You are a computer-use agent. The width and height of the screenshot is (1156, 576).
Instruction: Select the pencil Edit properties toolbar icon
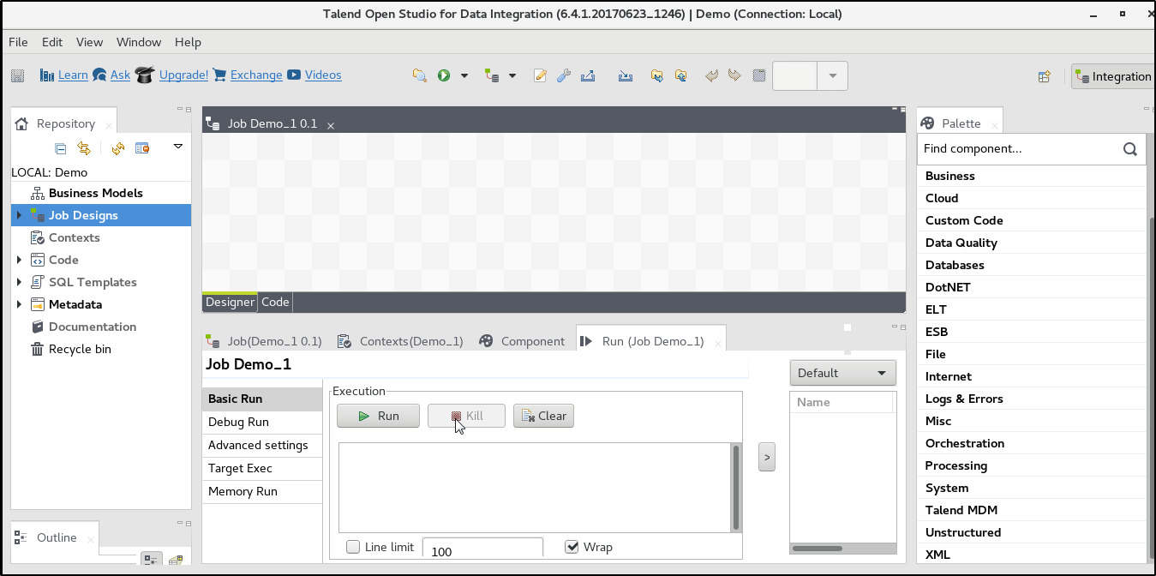[540, 75]
